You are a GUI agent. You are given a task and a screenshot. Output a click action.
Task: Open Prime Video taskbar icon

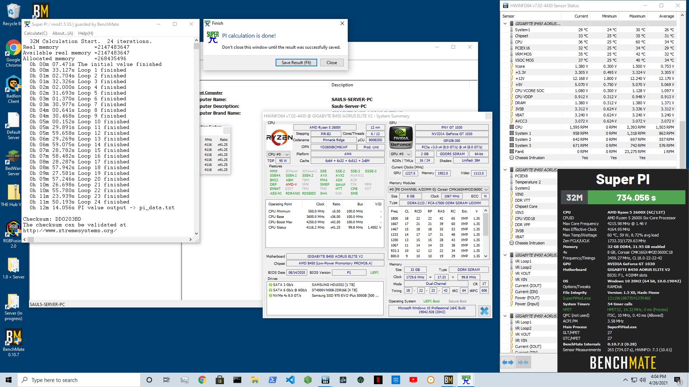395,380
